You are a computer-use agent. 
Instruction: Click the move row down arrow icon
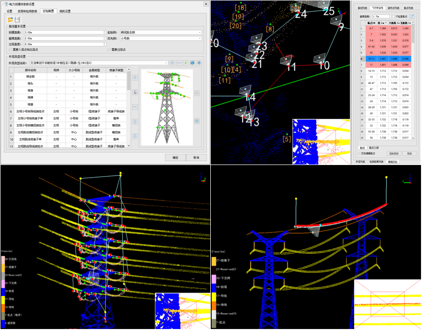(135, 136)
